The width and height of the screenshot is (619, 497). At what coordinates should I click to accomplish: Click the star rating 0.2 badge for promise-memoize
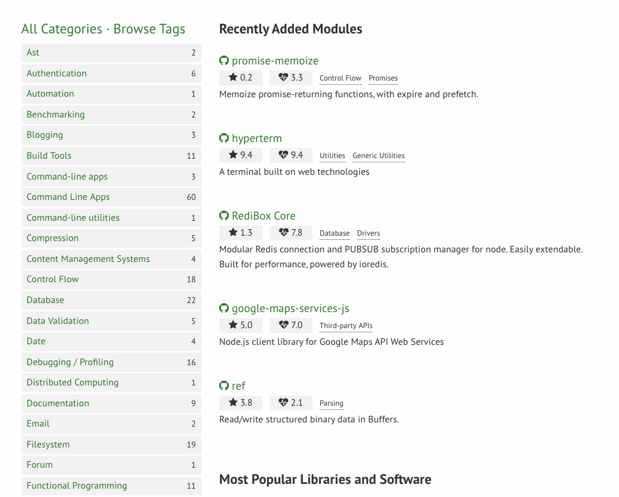(240, 78)
